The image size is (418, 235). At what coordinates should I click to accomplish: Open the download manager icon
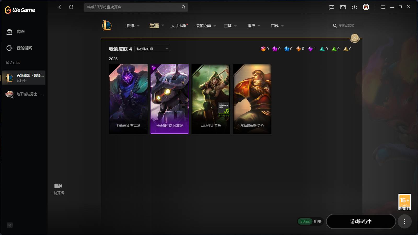355,7
